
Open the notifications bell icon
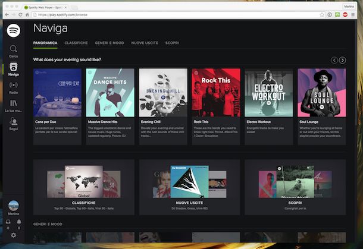point(19,222)
